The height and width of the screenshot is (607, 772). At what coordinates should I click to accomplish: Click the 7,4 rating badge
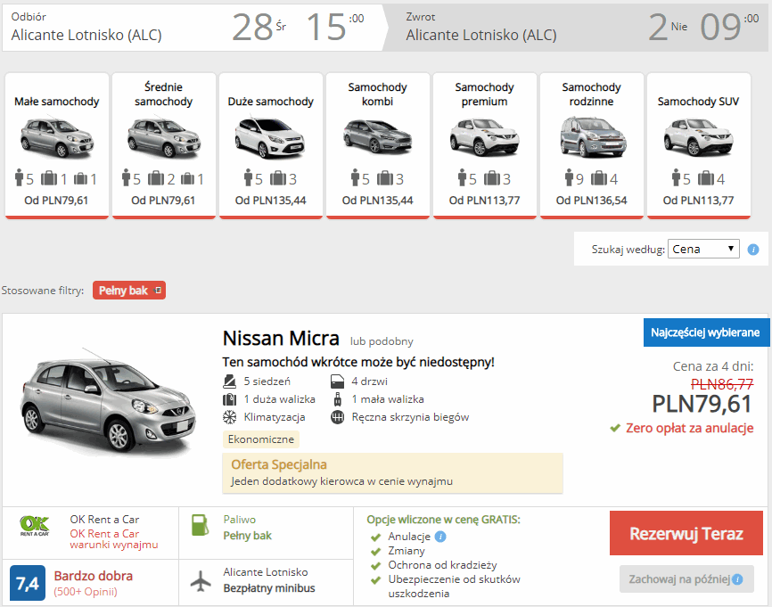coord(28,584)
